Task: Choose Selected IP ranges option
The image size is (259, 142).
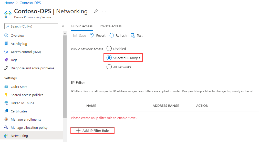Action: pos(109,58)
